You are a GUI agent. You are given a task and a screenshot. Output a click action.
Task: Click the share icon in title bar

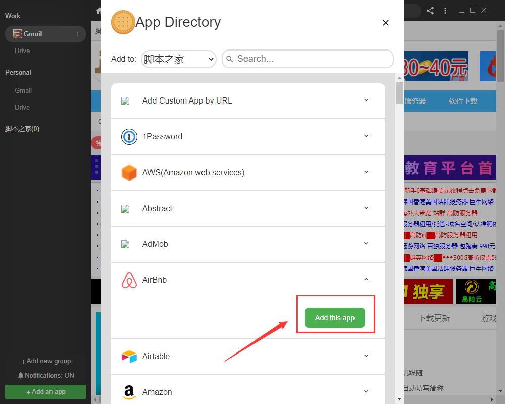(430, 11)
